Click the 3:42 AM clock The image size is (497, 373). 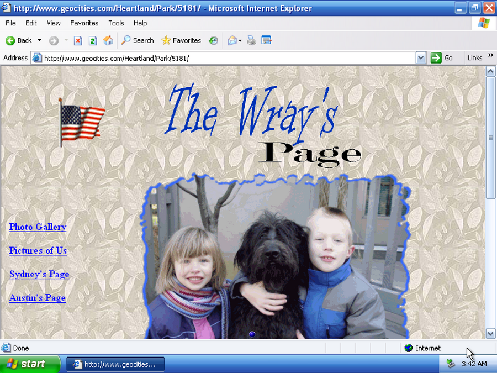474,364
